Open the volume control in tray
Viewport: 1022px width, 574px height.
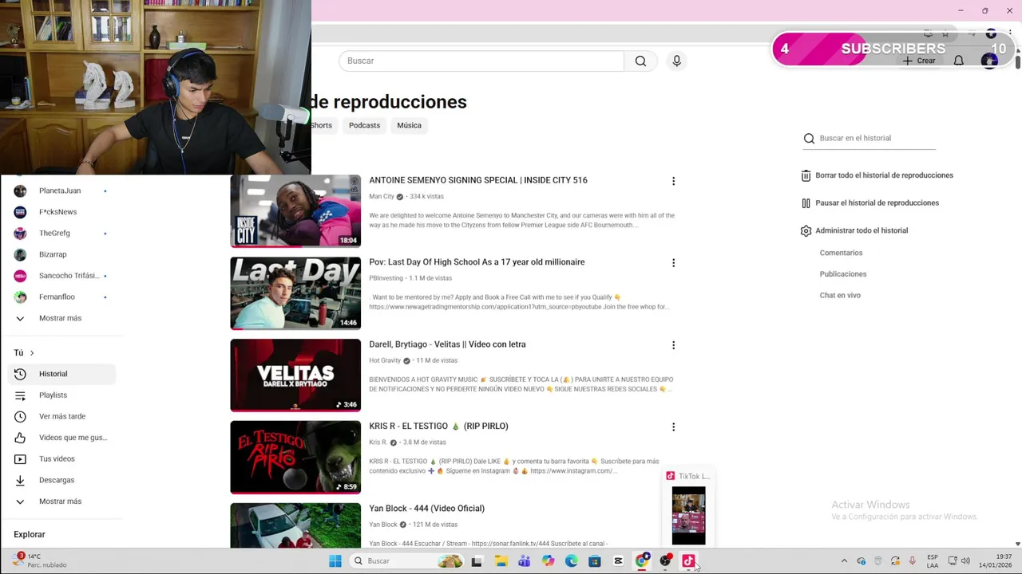click(965, 561)
